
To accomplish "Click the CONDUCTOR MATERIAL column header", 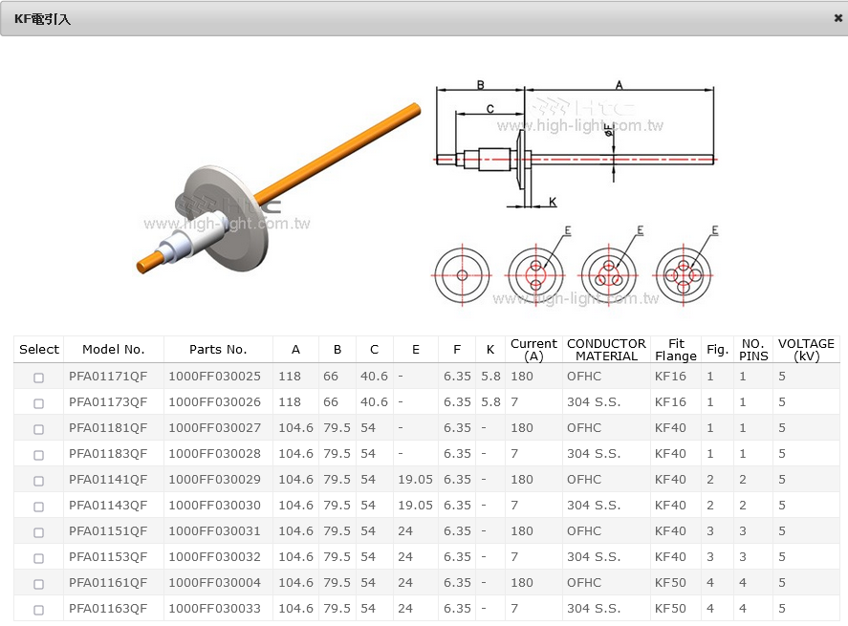I will [x=606, y=350].
